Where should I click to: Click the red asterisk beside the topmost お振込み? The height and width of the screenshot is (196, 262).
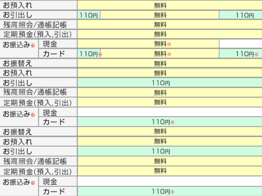tap(33, 45)
